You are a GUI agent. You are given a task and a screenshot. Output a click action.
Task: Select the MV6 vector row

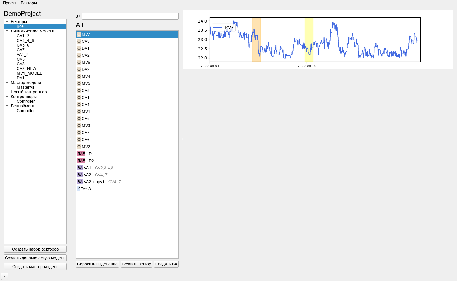127,62
